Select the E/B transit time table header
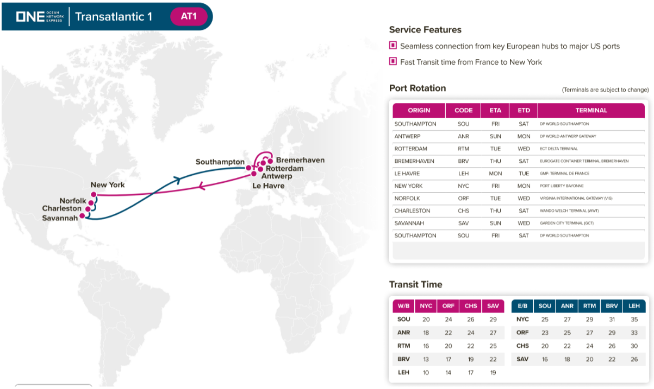This screenshot has width=654, height=389. tap(522, 306)
